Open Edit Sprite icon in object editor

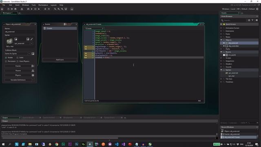(28, 39)
